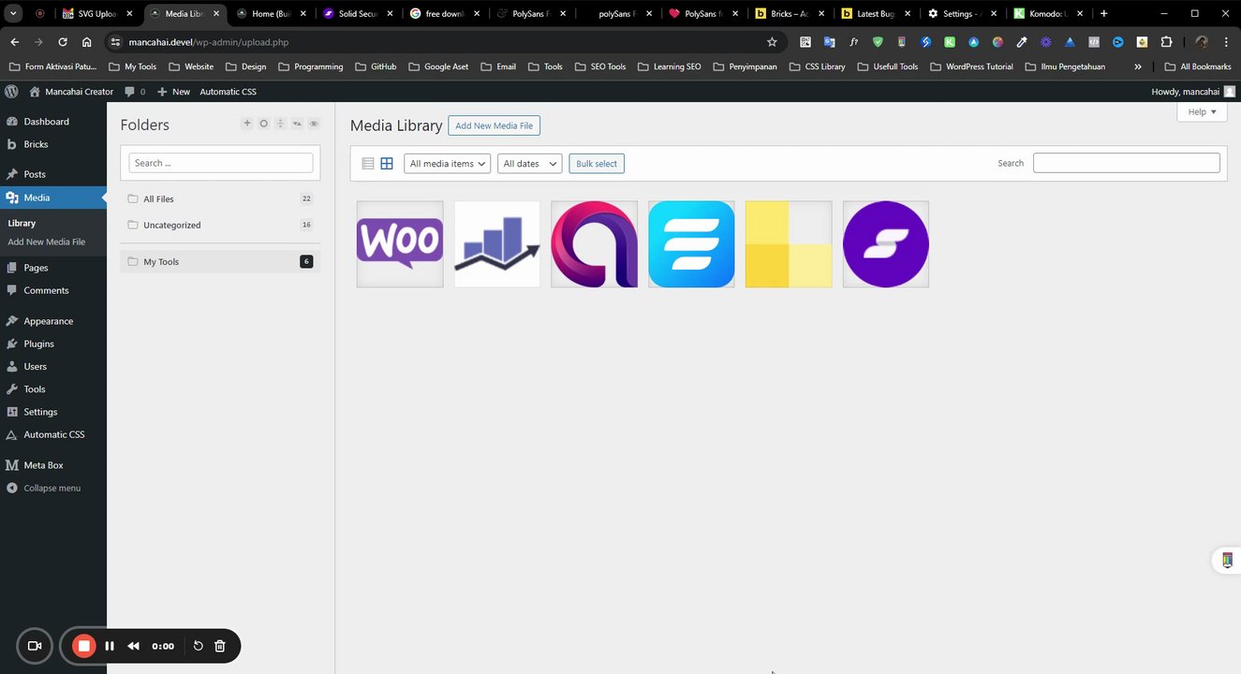The width and height of the screenshot is (1241, 674).
Task: Open the purple circle S logo thumbnail
Action: pyautogui.click(x=886, y=244)
